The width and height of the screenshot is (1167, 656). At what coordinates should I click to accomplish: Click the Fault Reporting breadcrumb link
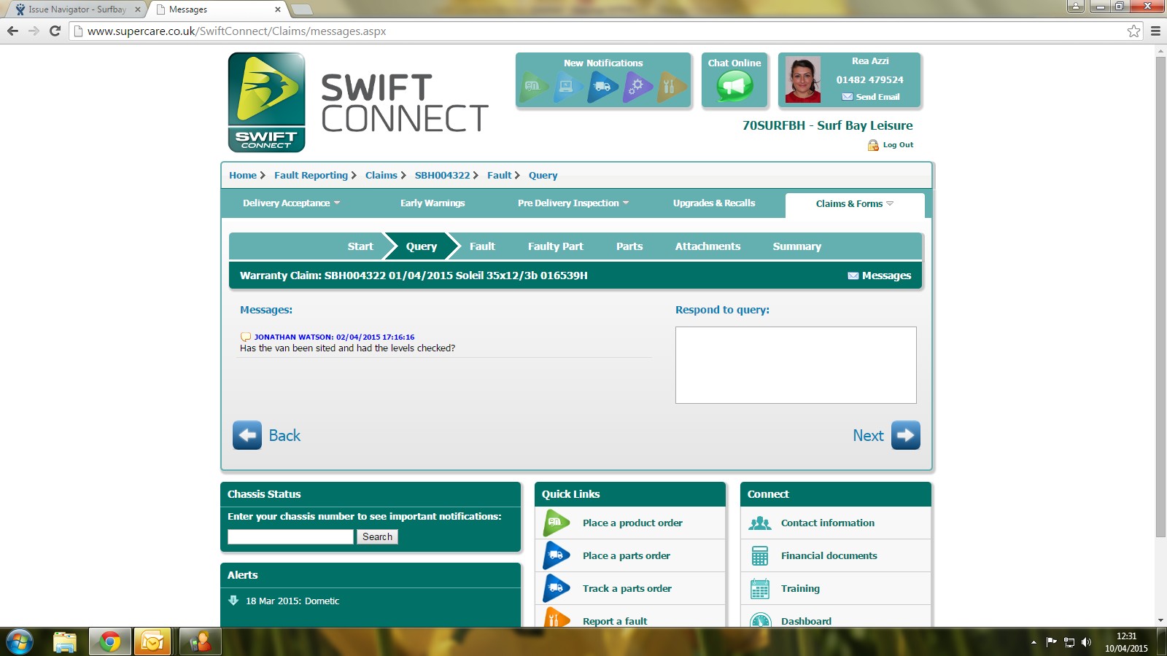(x=311, y=176)
